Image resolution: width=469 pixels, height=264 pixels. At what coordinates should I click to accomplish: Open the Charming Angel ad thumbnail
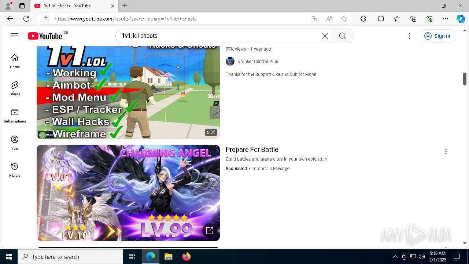click(128, 193)
